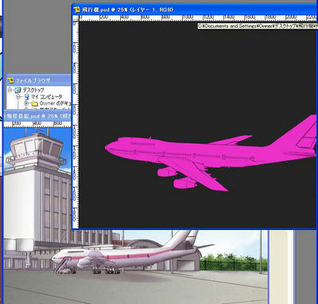Activate the ファイルブラウザ window title bar
The height and width of the screenshot is (304, 318).
tap(38, 80)
